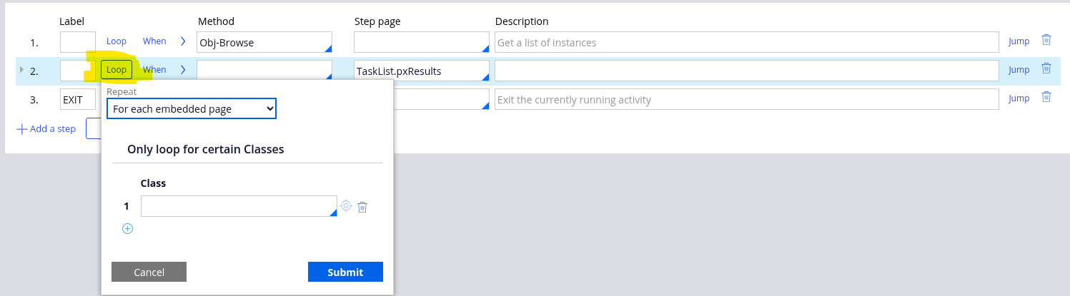This screenshot has width=1070, height=296.
Task: Click Obj-Browse method field
Action: pos(264,42)
